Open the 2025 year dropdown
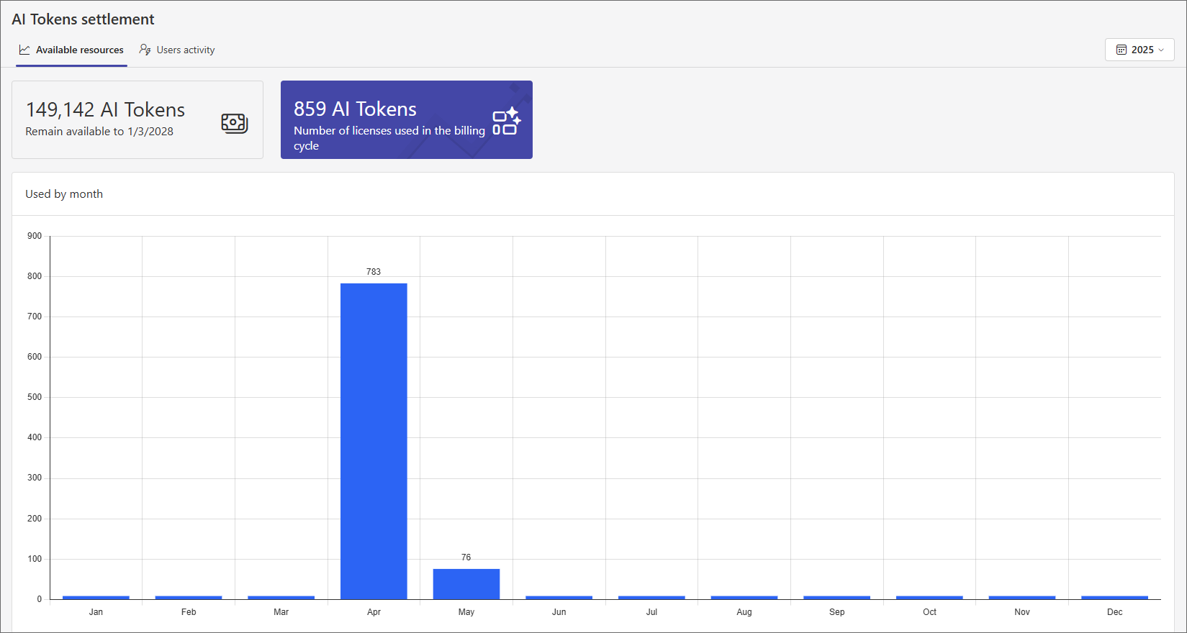Screen dimensions: 1187x633 pyautogui.click(x=1139, y=50)
